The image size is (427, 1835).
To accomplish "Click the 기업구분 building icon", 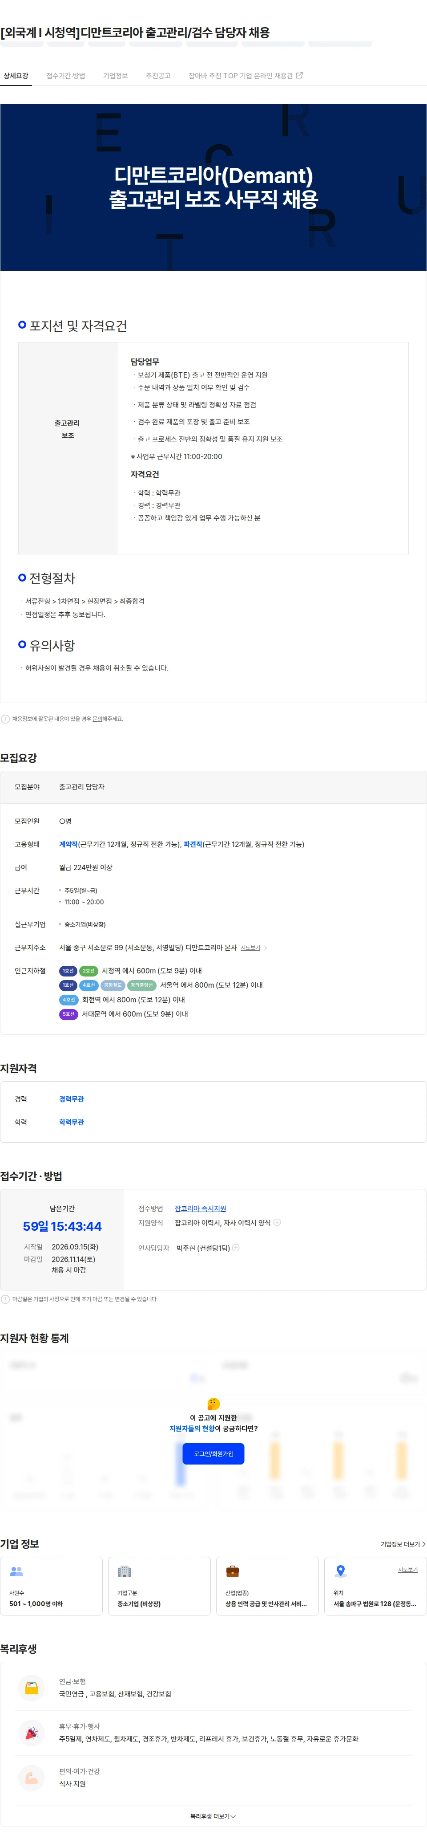I will point(125,1571).
